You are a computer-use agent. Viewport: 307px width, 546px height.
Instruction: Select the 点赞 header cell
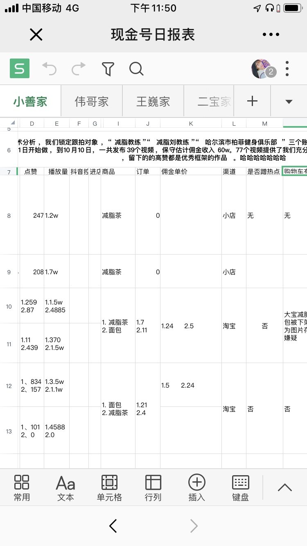(x=32, y=171)
